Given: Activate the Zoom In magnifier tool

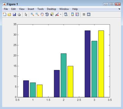Looking at the screenshot, I should click(x=32, y=14).
